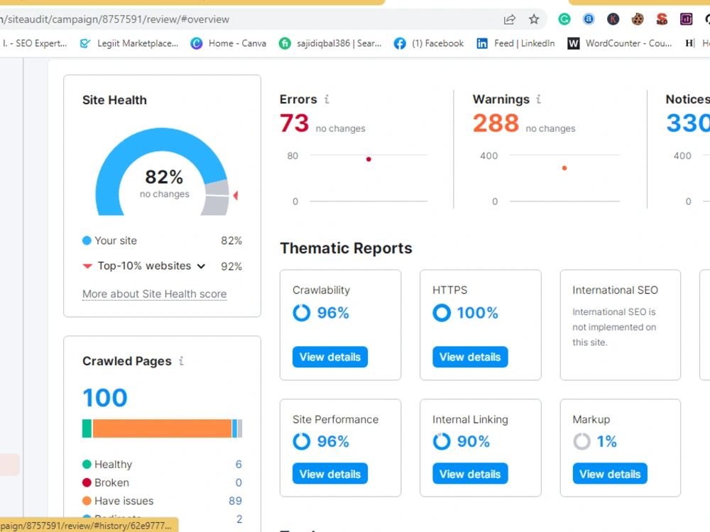Bookmark this page with the star icon
This screenshot has width=710, height=532.
[x=534, y=19]
